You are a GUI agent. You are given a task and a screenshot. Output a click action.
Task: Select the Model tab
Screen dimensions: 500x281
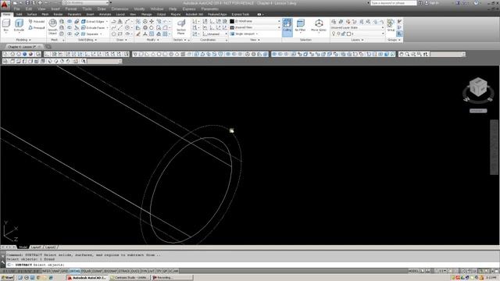[x=23, y=247]
